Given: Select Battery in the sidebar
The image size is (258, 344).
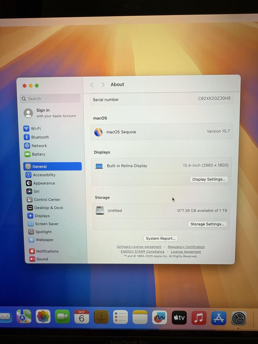Looking at the screenshot, I should (x=38, y=154).
